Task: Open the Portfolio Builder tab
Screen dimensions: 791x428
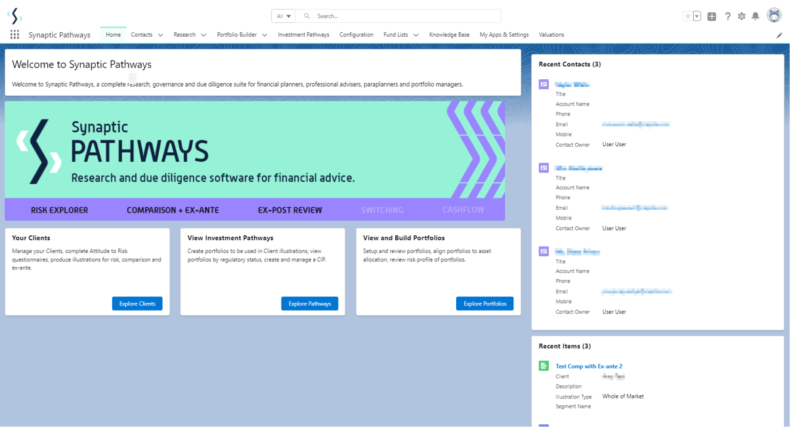Action: coord(237,35)
